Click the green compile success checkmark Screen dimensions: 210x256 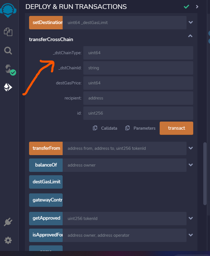point(186,7)
